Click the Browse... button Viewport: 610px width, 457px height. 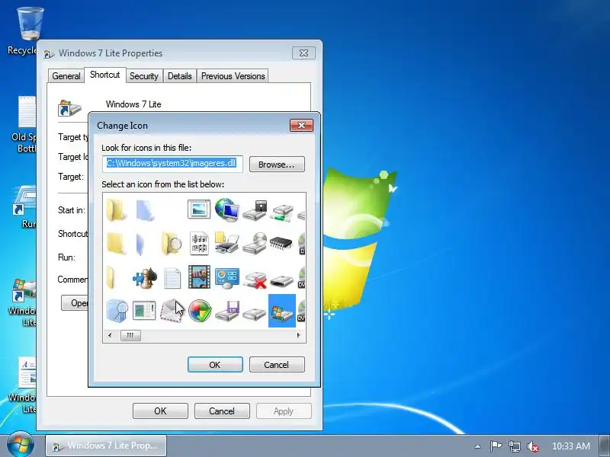pos(277,165)
